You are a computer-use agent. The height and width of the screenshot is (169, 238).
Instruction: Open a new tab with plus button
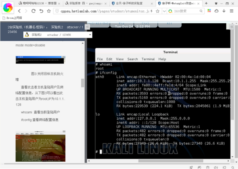pos(206,3)
